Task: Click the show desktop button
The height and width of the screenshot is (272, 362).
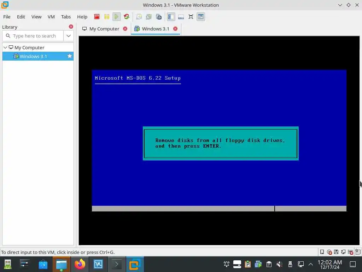Action: pos(353,264)
